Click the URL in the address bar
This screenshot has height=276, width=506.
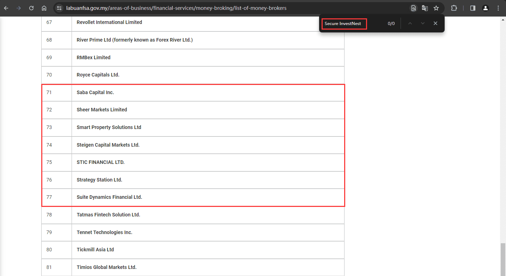[176, 8]
